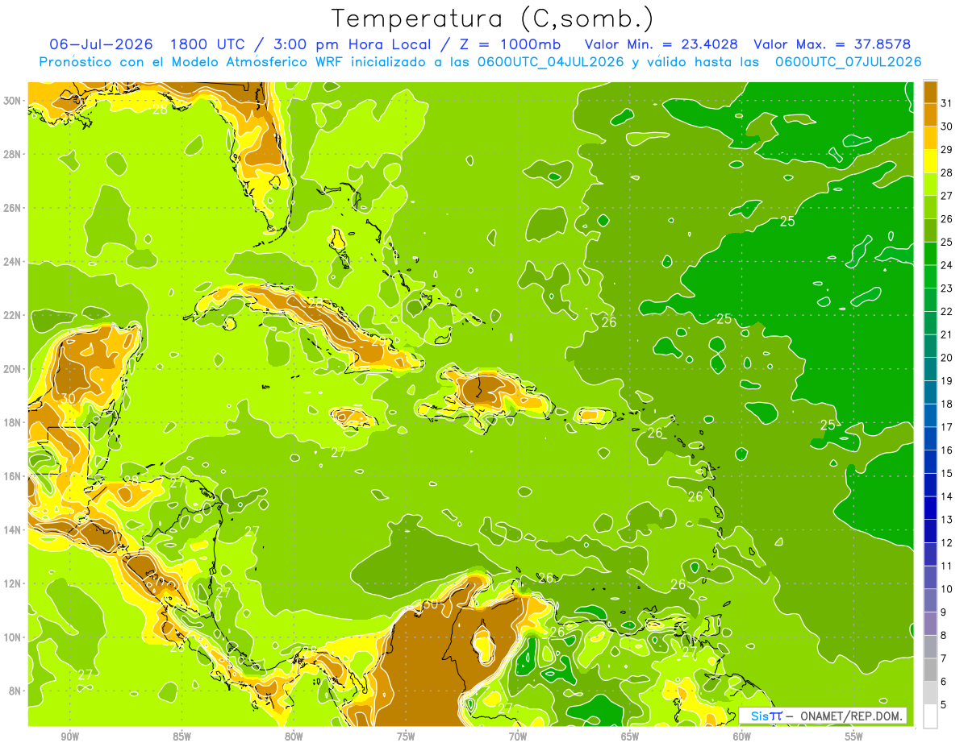
Task: Pick the blue legend swatch between 15 and 16
Action: [930, 462]
